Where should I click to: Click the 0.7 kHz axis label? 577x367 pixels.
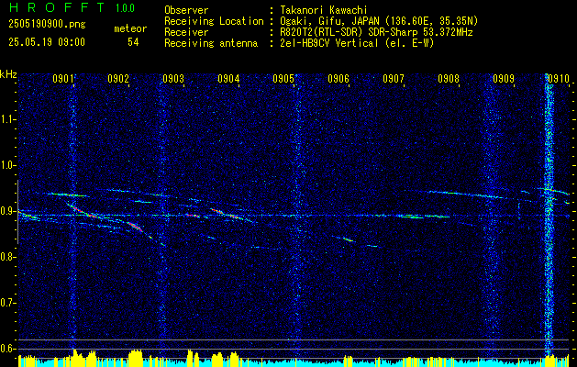coord(7,303)
